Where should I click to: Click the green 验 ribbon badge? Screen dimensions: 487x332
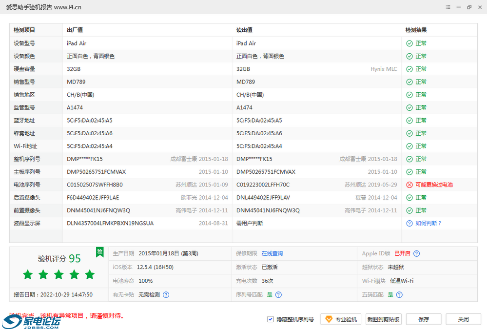(x=100, y=252)
